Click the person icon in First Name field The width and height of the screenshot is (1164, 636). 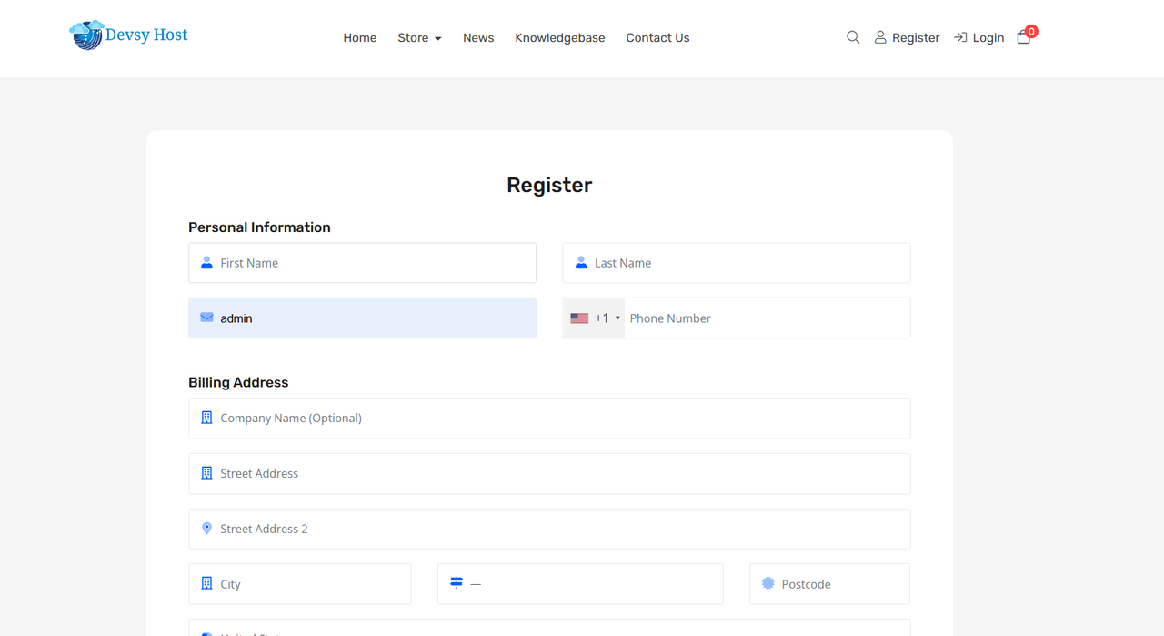point(206,263)
